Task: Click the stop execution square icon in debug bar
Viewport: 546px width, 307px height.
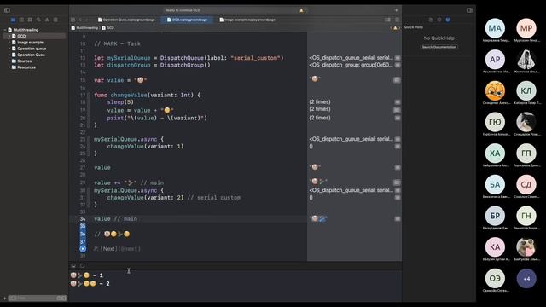Action: click(82, 265)
